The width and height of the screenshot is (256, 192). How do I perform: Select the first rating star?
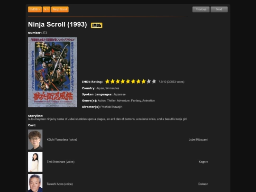[x=107, y=82]
